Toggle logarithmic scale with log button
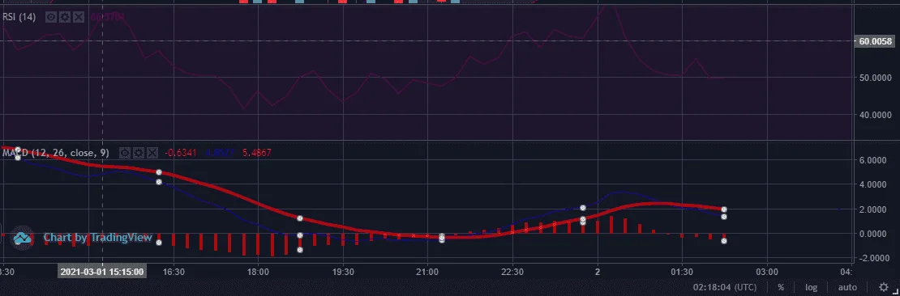Image resolution: width=900 pixels, height=296 pixels. coord(811,287)
